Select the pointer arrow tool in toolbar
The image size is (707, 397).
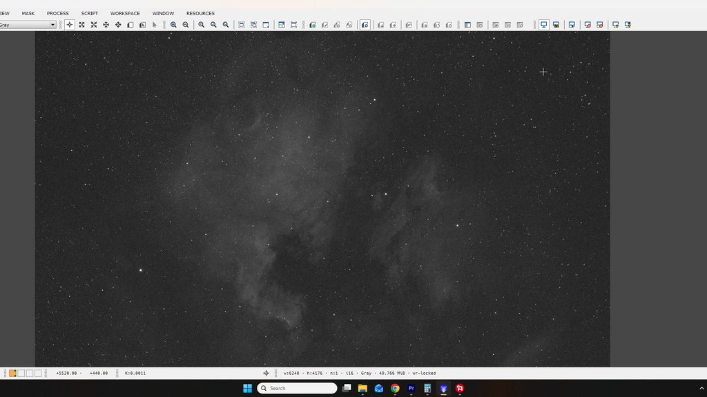point(155,25)
